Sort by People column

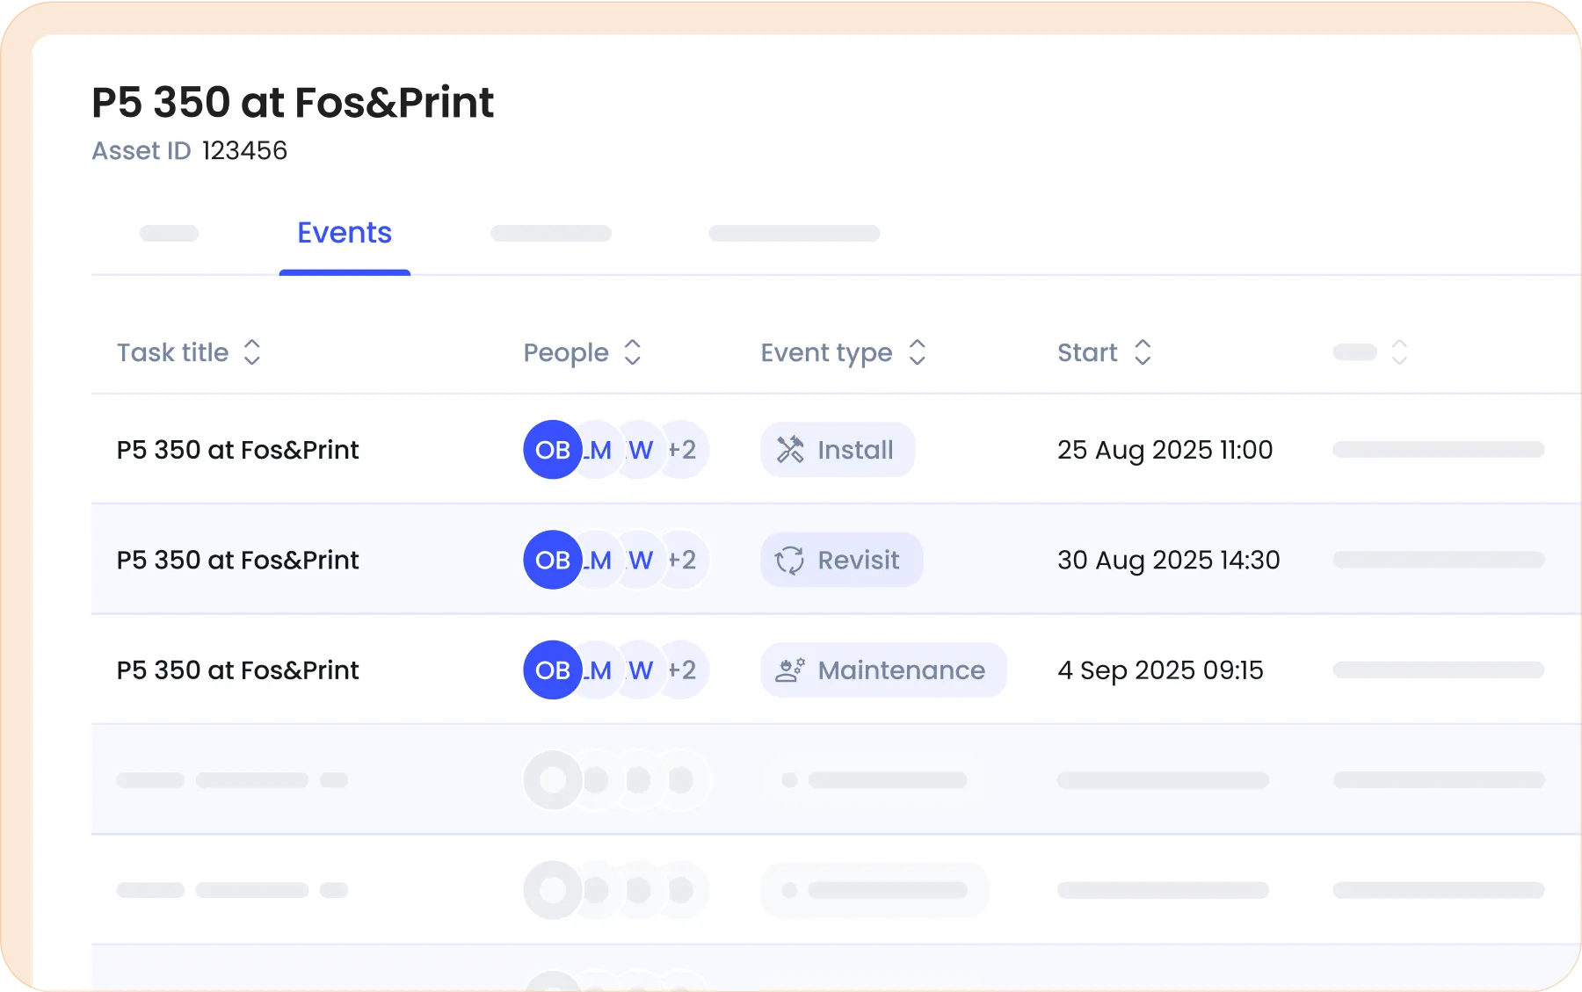pyautogui.click(x=633, y=352)
